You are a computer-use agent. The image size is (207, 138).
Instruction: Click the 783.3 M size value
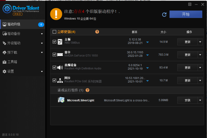pyautogui.click(x=163, y=55)
